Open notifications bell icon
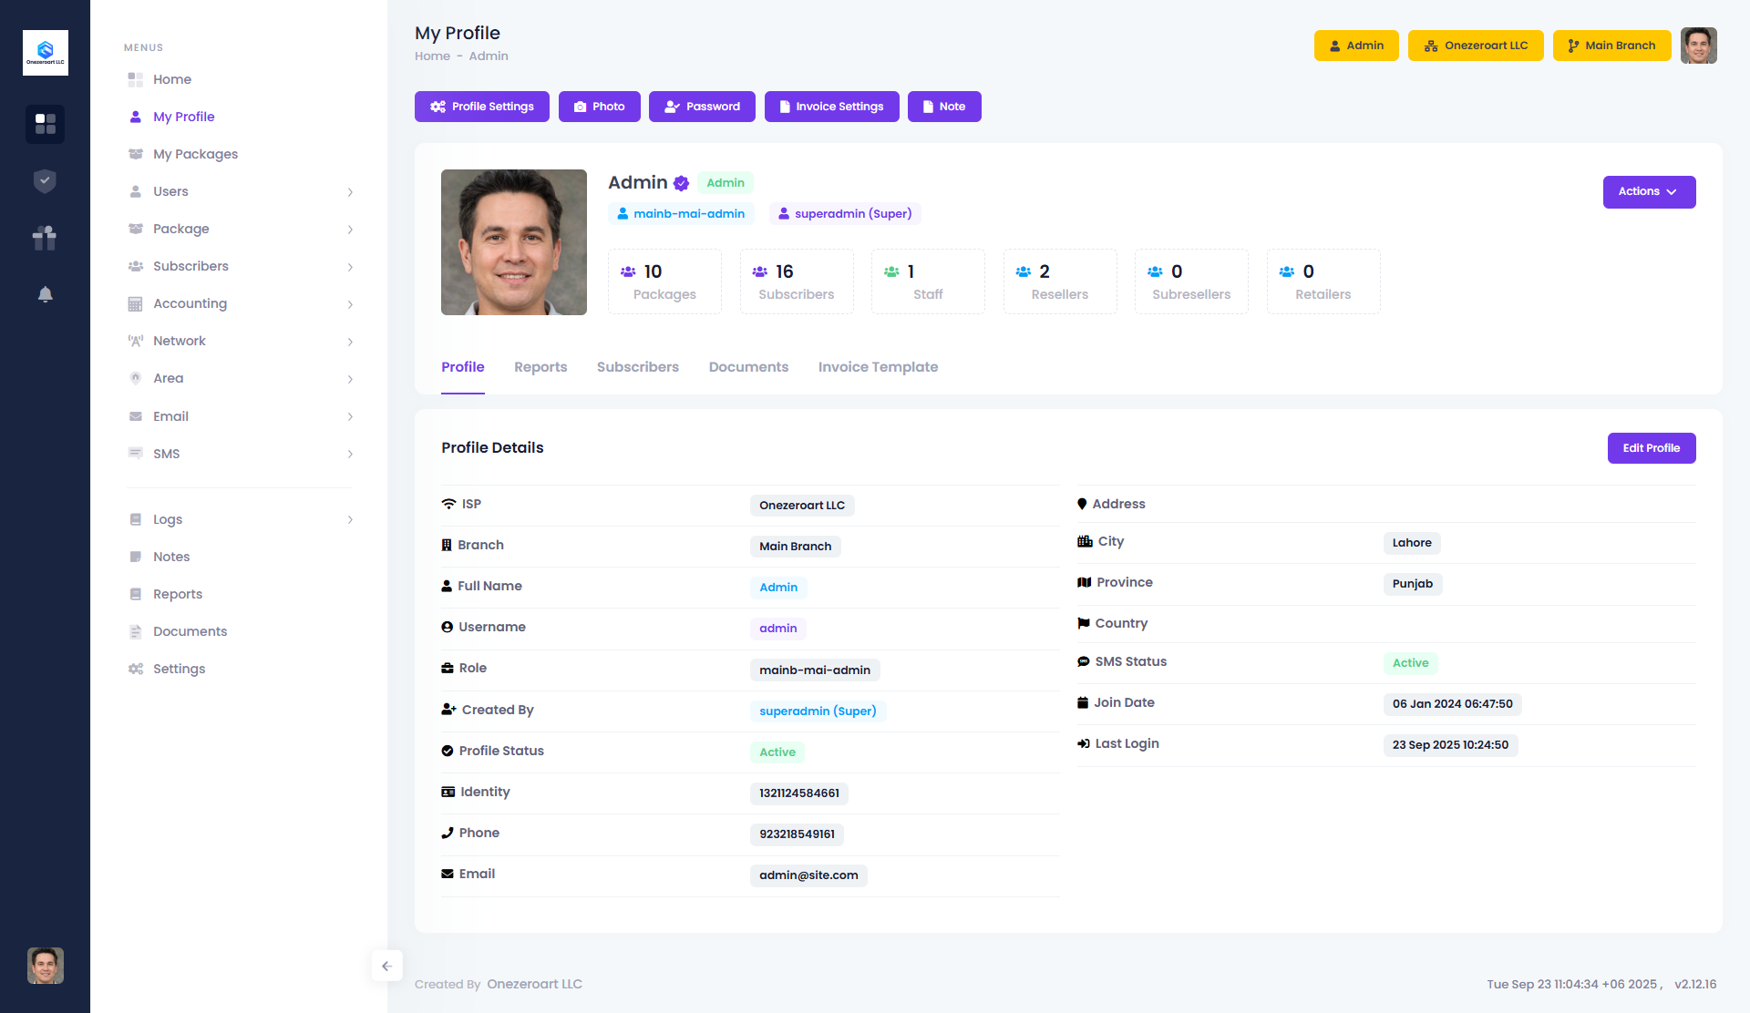The height and width of the screenshot is (1013, 1750). (45, 294)
